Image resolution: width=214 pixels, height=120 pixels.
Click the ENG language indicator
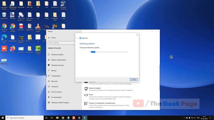coord(198,118)
